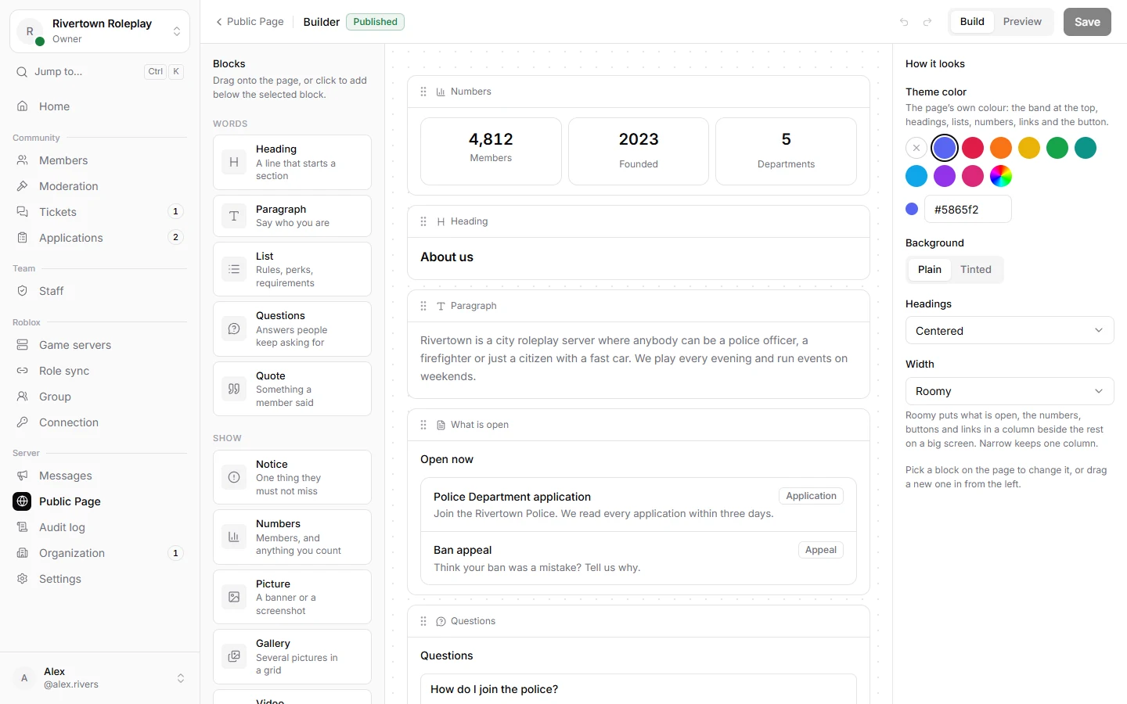Add a Paragraph block from Blocks panel
1127x704 pixels.
(x=292, y=216)
